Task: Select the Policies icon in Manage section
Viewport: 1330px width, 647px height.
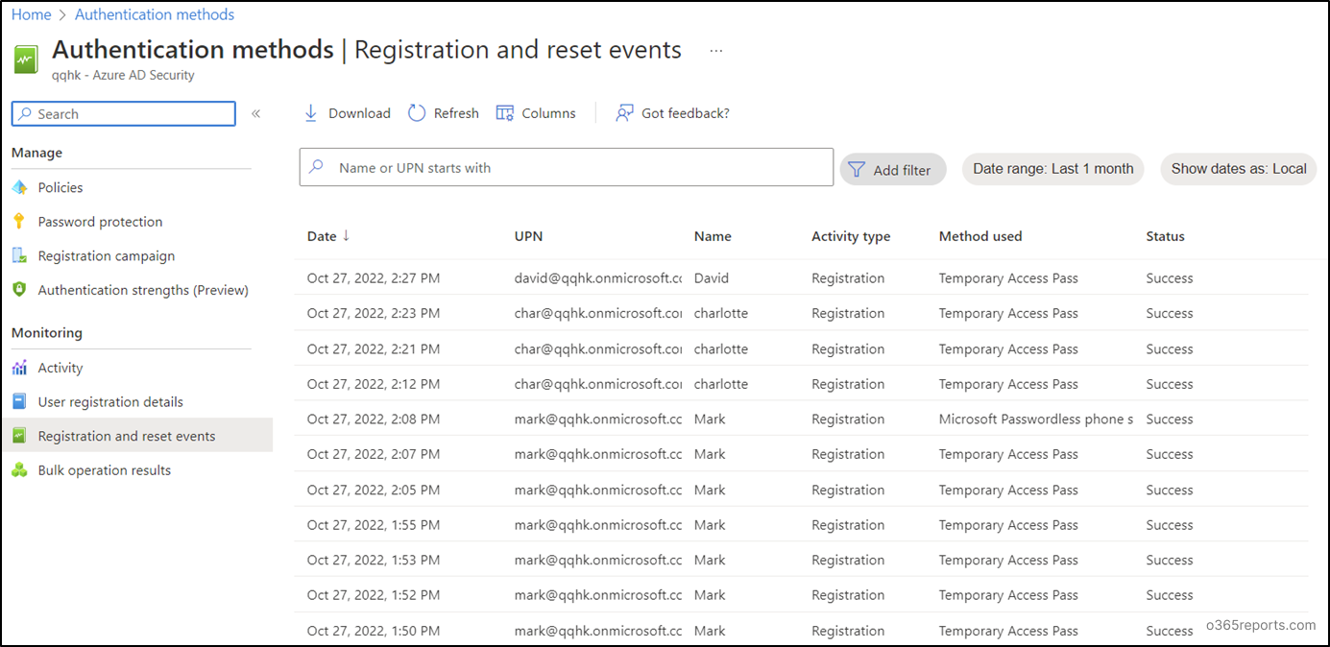Action: click(21, 187)
